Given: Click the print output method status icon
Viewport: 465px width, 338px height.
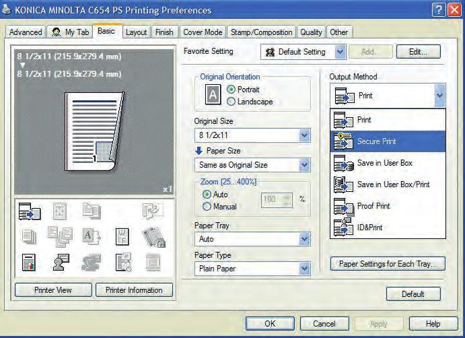Looking at the screenshot, I should click(x=30, y=211).
